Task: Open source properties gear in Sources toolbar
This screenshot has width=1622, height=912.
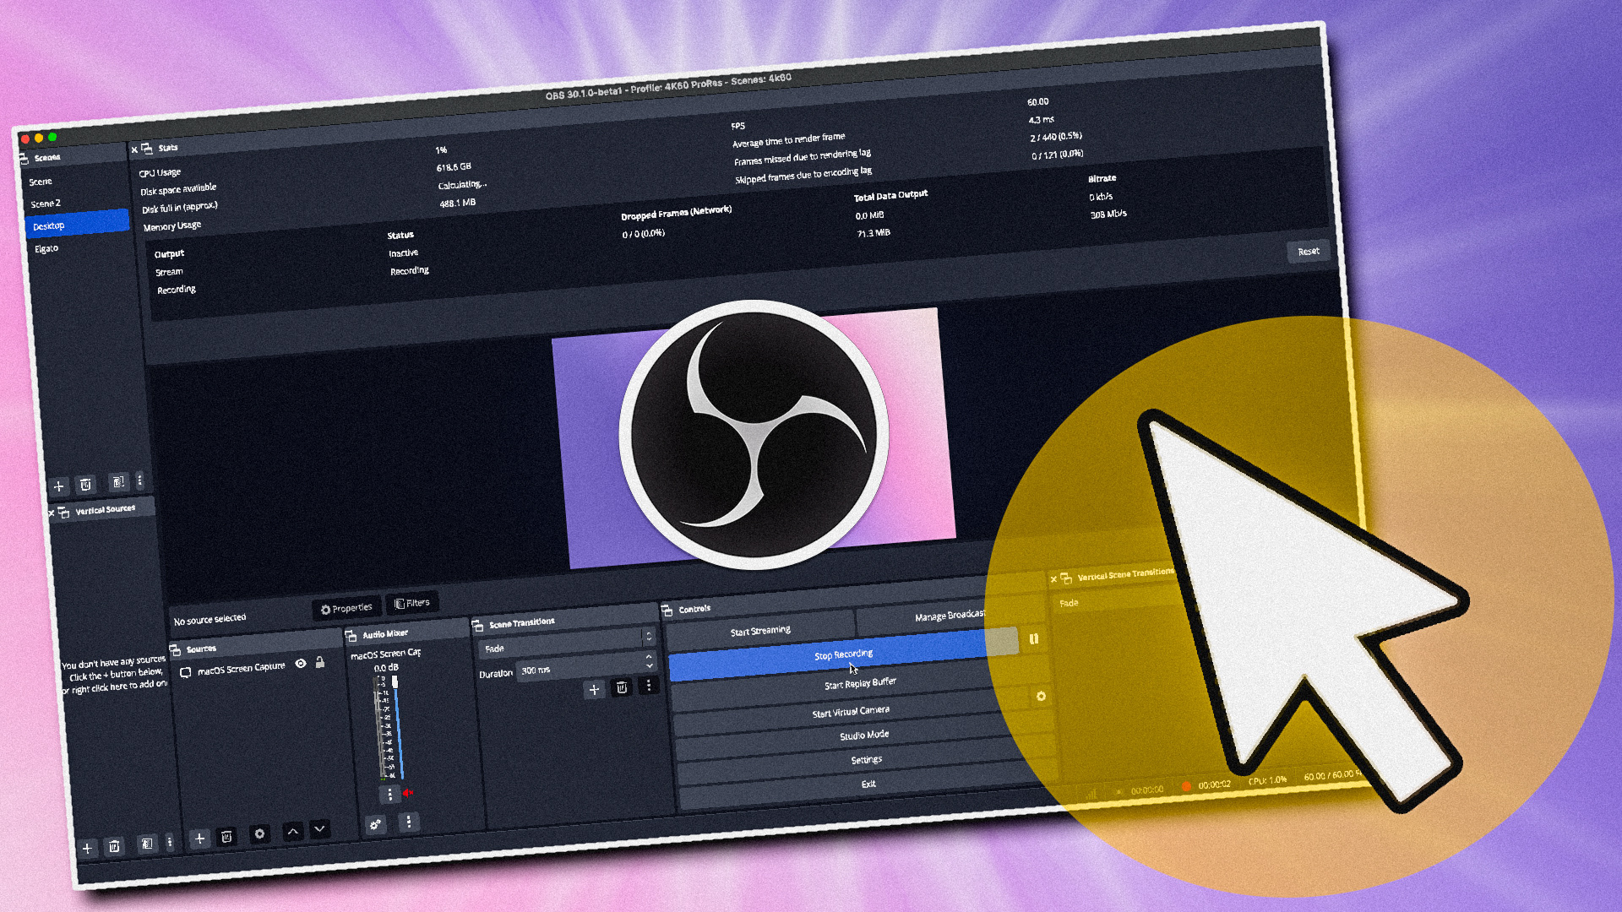Action: point(259,834)
